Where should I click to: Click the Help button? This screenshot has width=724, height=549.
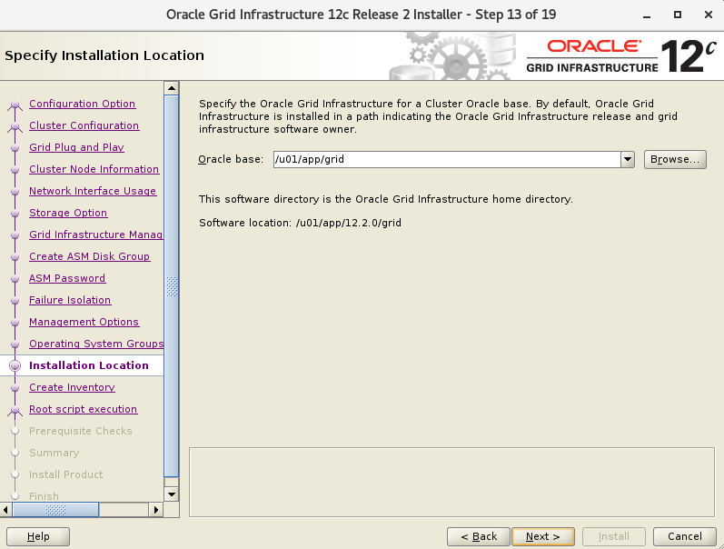point(38,536)
